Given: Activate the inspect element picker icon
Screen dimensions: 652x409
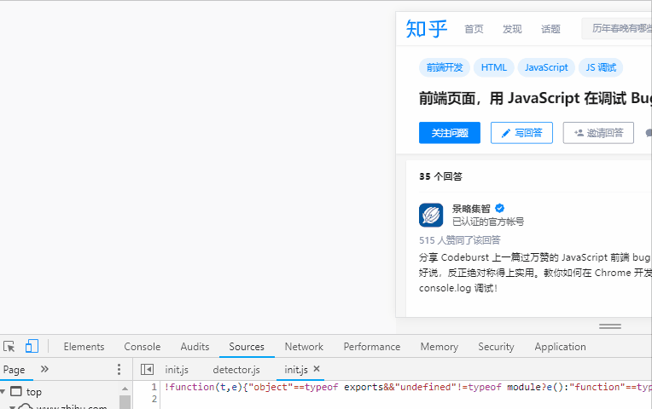Looking at the screenshot, I should [x=9, y=346].
